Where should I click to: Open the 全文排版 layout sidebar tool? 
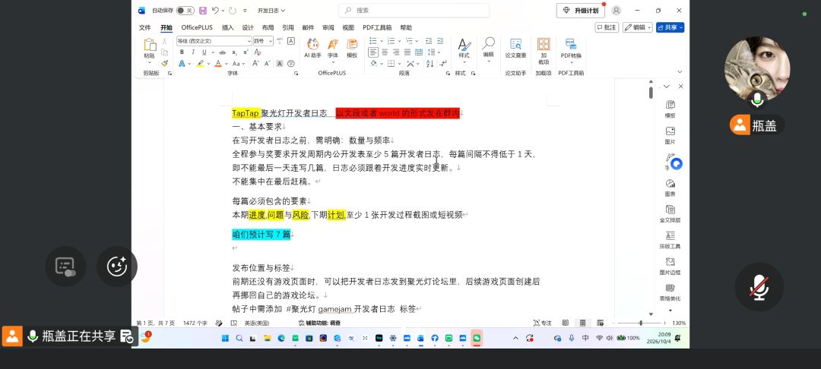(670, 213)
